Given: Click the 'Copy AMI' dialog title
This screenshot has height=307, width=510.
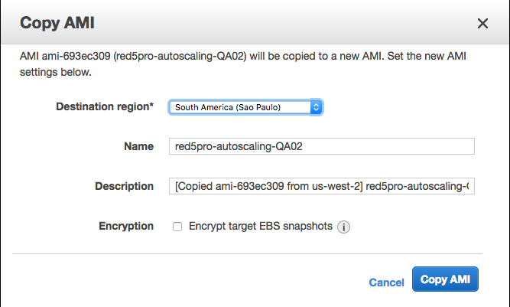Looking at the screenshot, I should [57, 23].
